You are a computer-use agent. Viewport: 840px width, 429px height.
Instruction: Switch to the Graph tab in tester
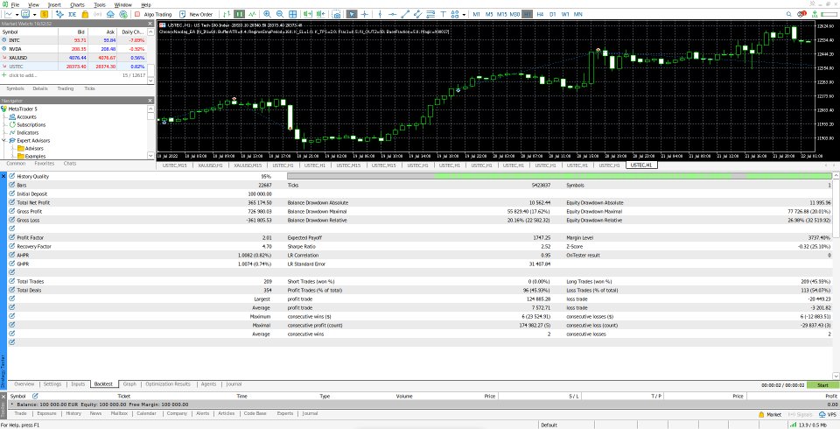click(x=129, y=384)
